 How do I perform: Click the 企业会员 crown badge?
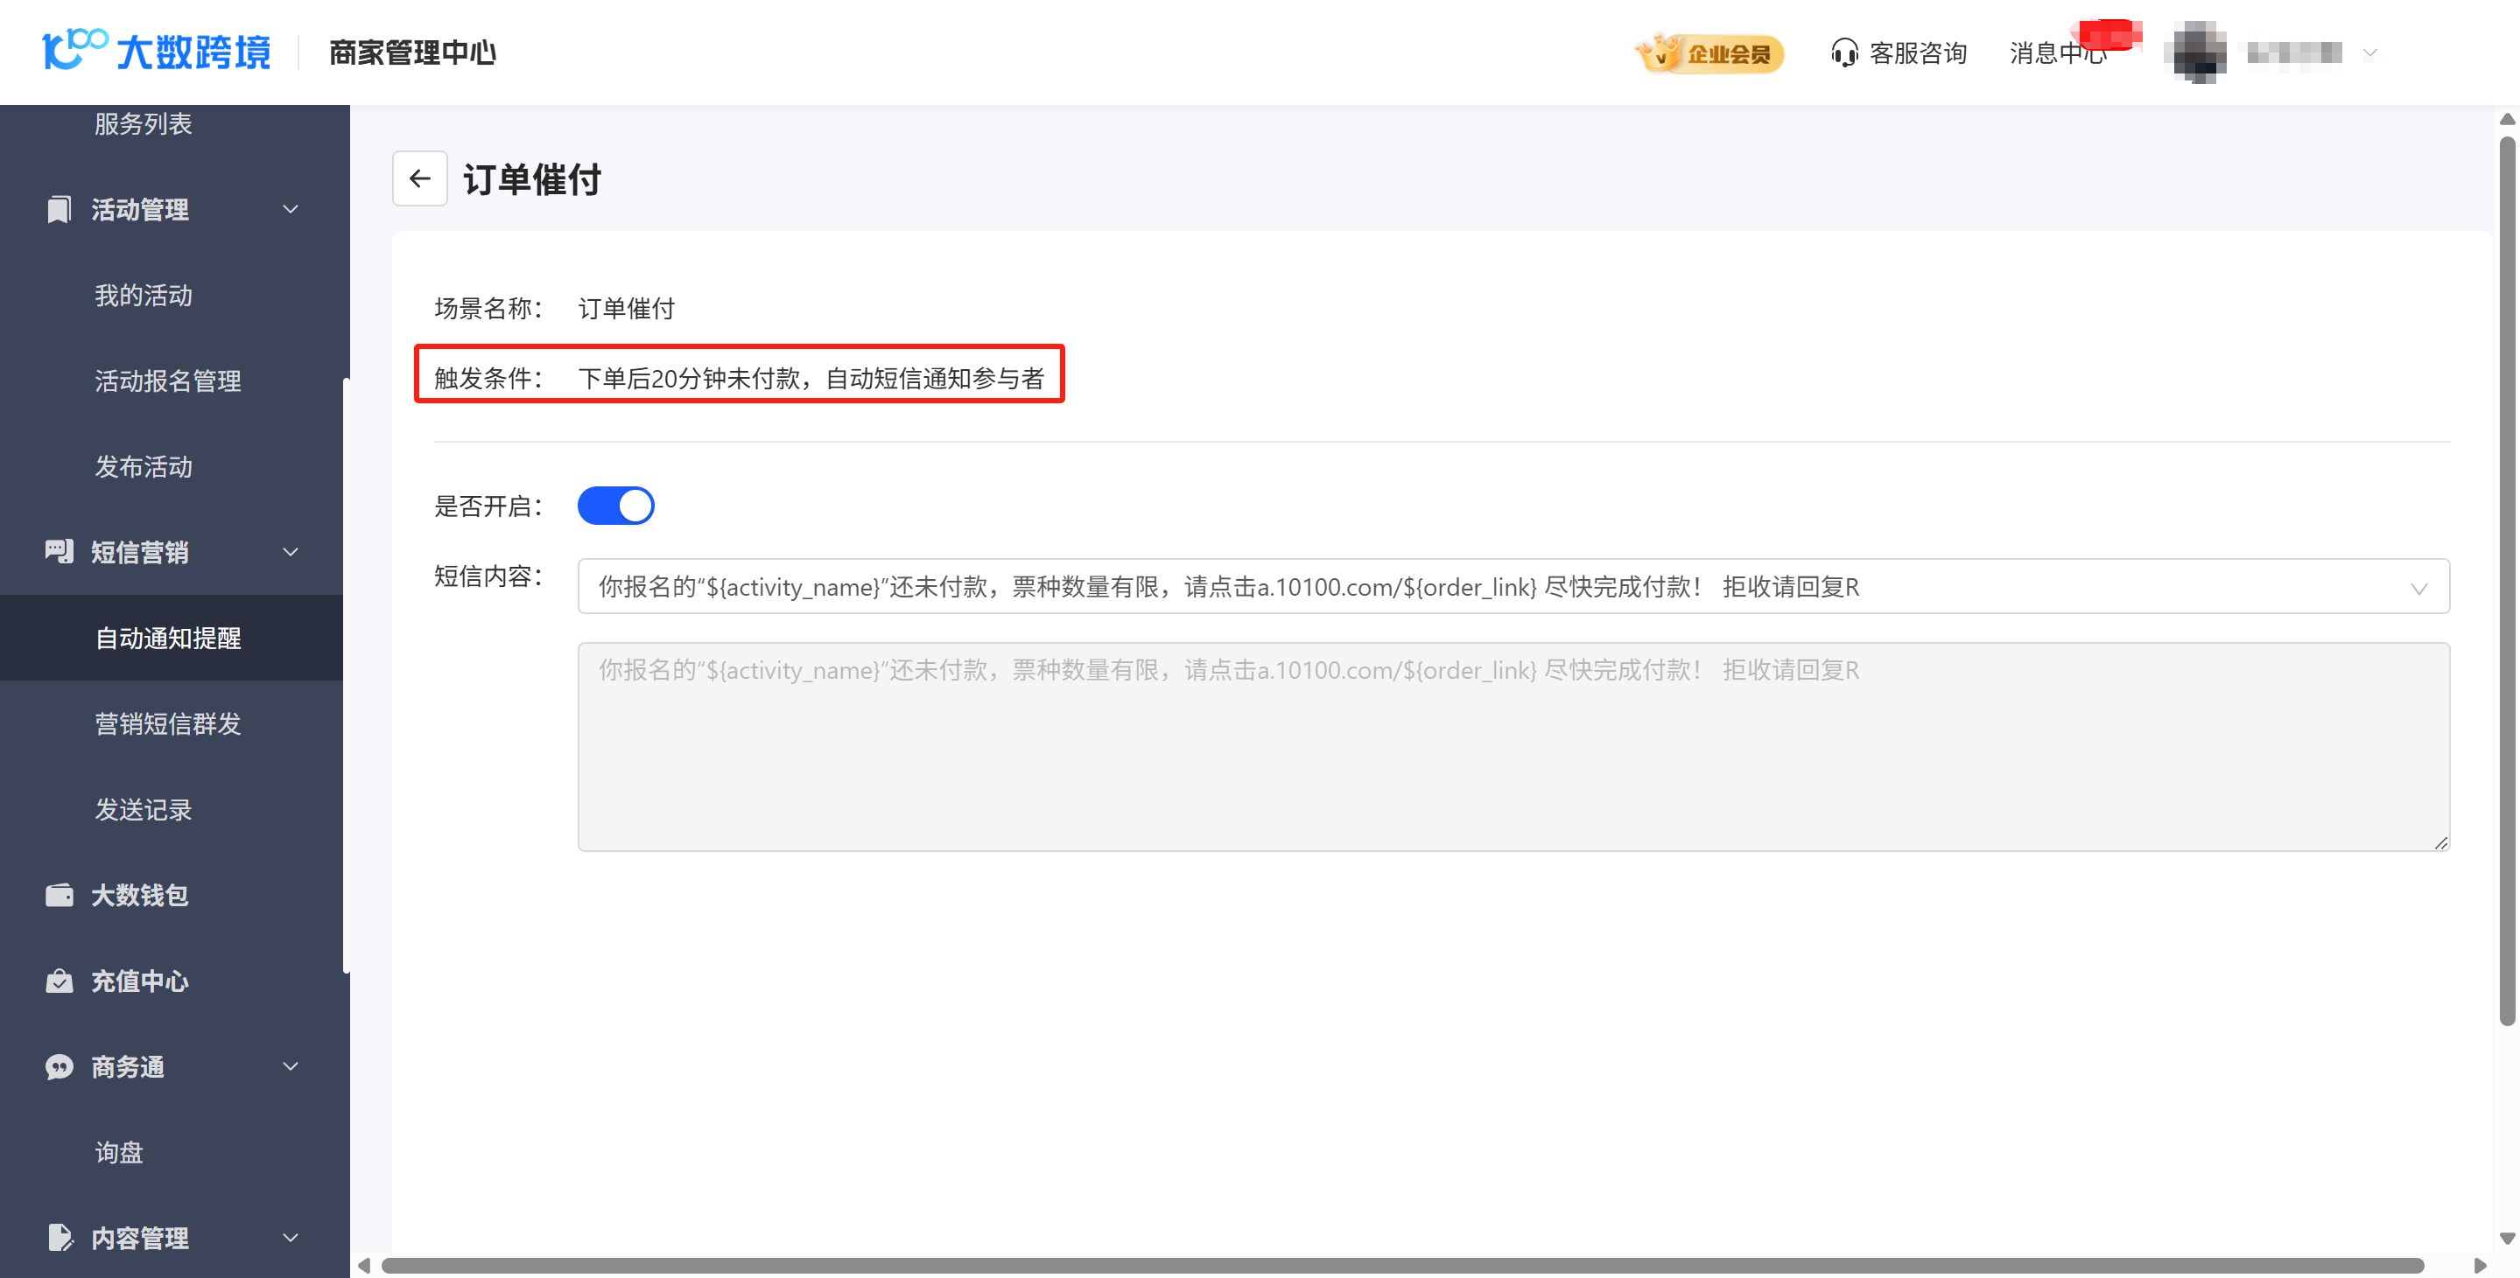click(x=1710, y=52)
